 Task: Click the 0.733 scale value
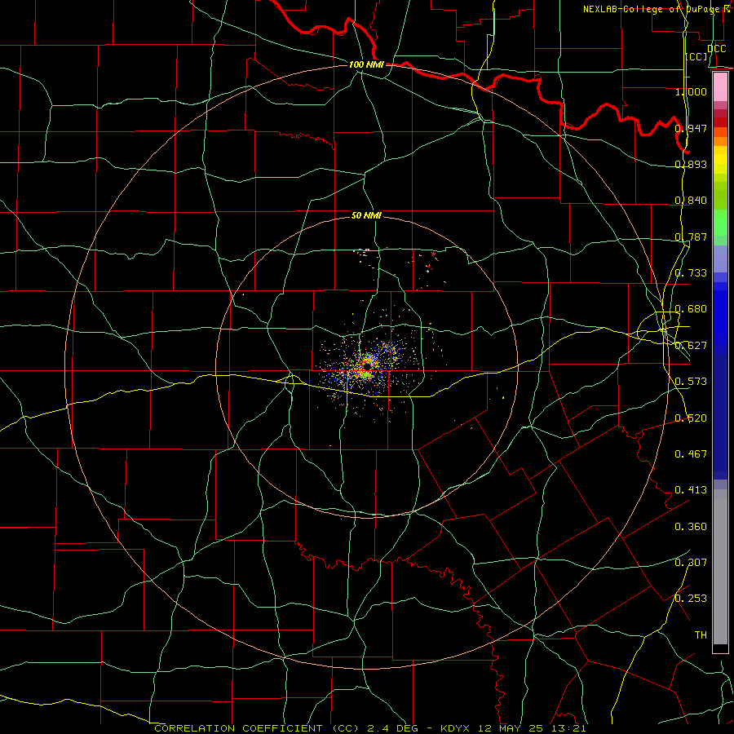click(691, 273)
